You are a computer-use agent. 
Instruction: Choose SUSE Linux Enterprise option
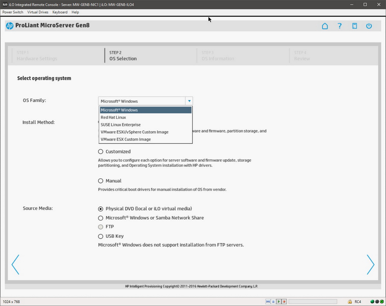tap(146, 125)
